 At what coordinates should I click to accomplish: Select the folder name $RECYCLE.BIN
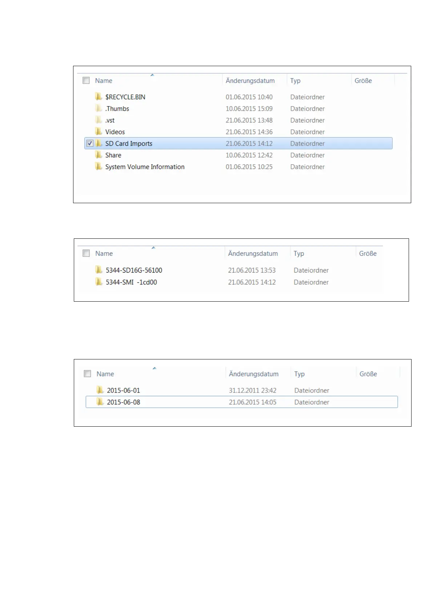125,97
